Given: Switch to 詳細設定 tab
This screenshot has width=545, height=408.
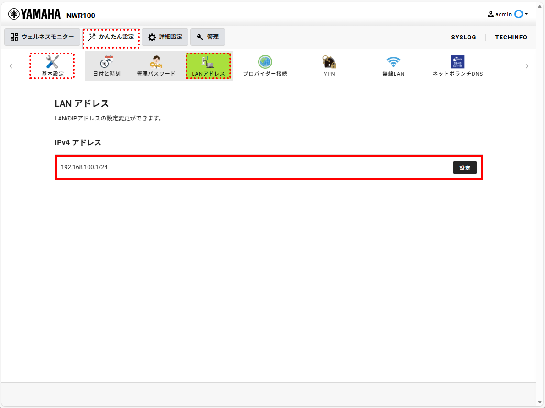Looking at the screenshot, I should click(165, 37).
